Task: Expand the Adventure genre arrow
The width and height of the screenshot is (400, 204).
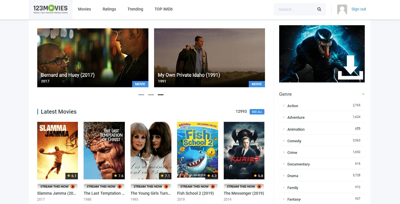Action: click(284, 117)
